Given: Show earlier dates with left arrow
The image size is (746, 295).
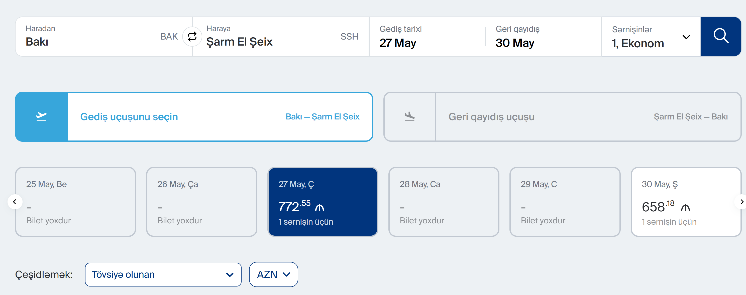Looking at the screenshot, I should [15, 202].
